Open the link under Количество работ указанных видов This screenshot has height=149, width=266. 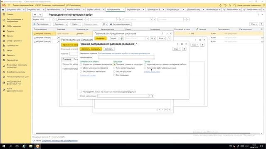click(x=152, y=72)
